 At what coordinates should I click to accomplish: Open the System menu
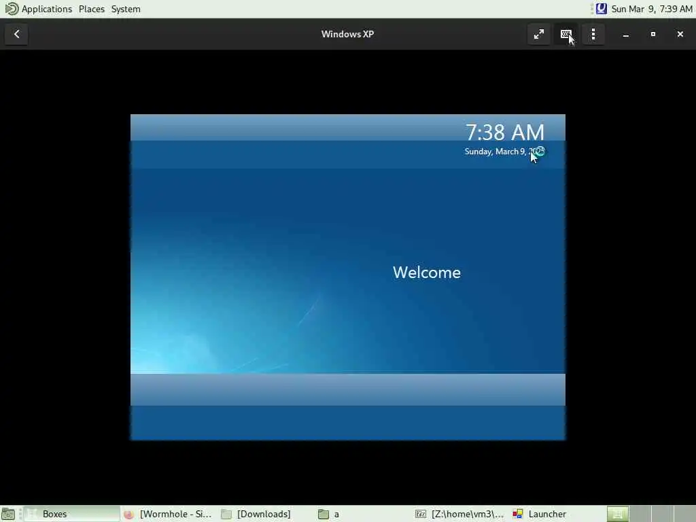click(x=126, y=9)
